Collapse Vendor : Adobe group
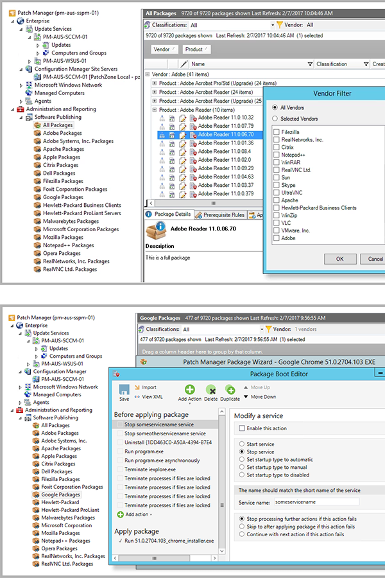Image resolution: width=385 pixels, height=578 pixels. pos(148,74)
